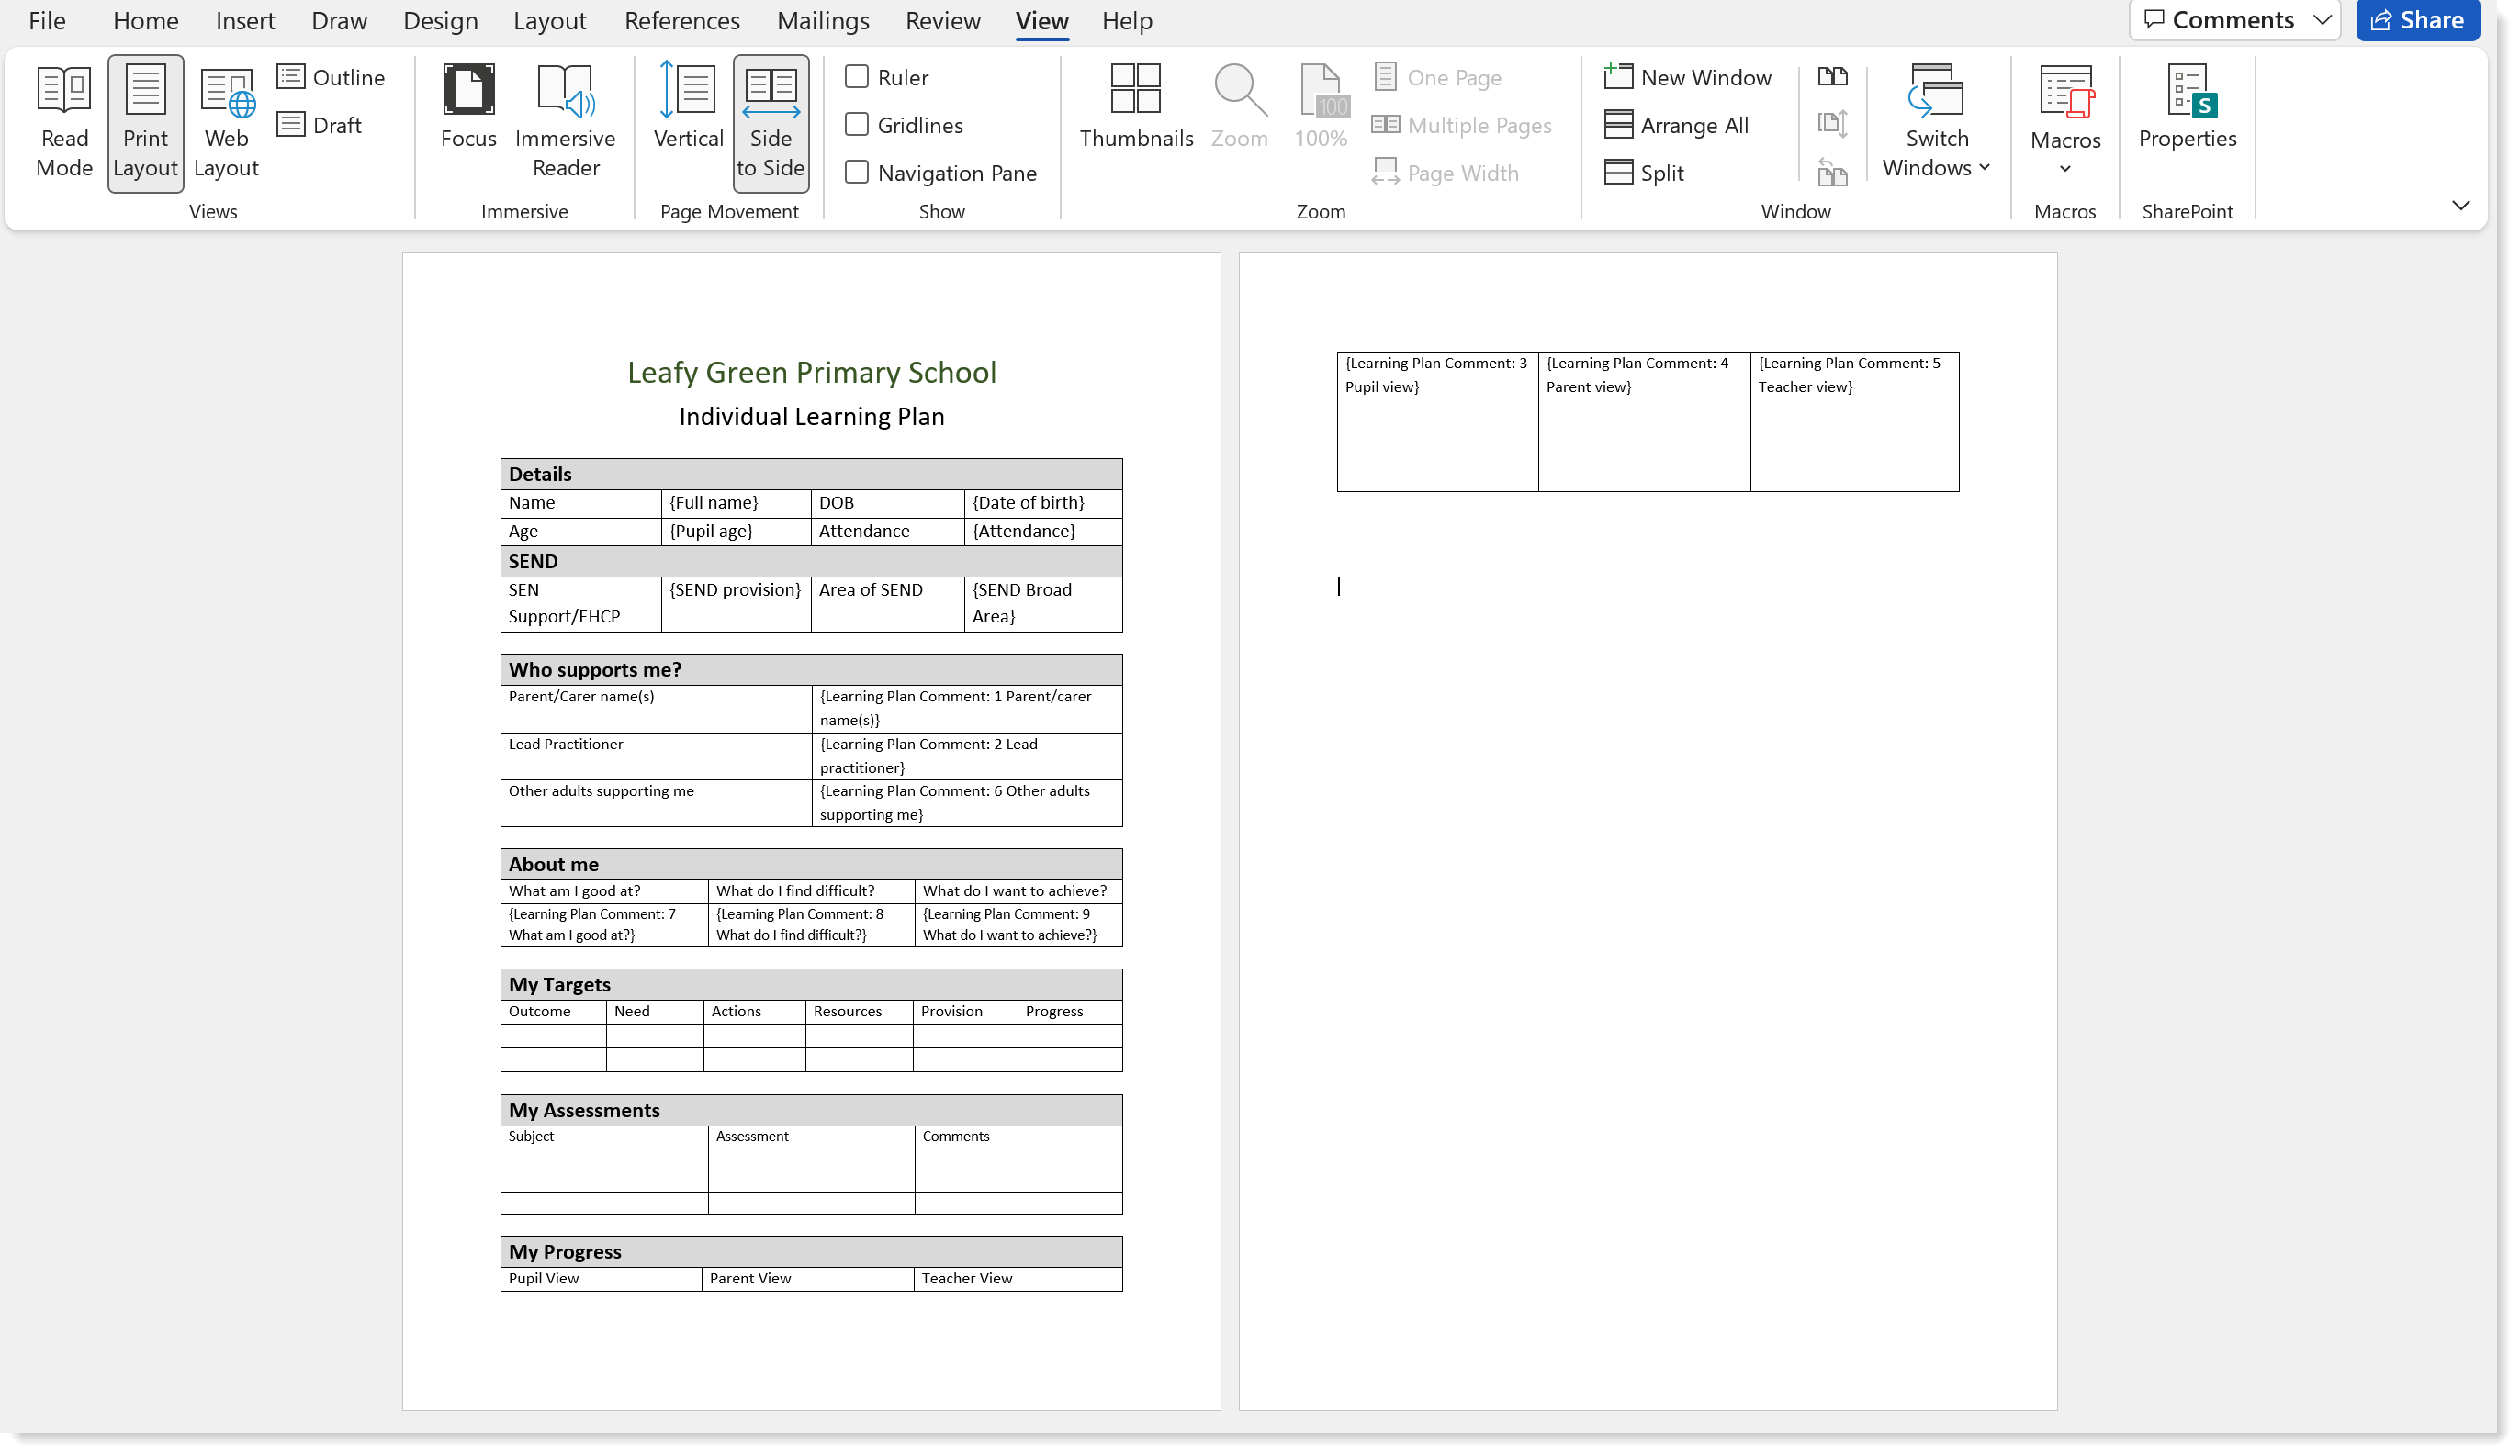This screenshot has height=1456, width=2520.
Task: Switch to Draft view
Action: (x=319, y=125)
